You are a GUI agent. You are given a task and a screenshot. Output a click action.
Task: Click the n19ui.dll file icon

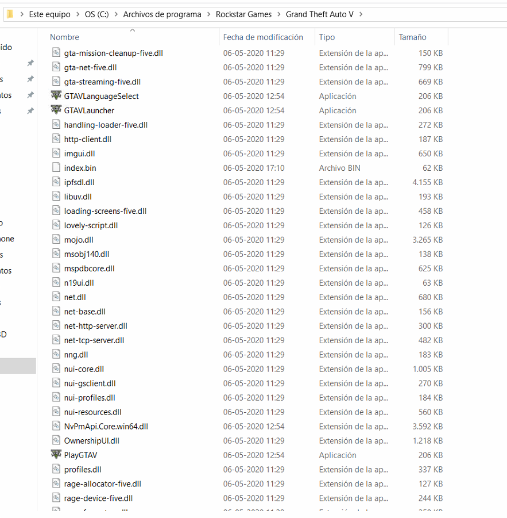tap(56, 282)
